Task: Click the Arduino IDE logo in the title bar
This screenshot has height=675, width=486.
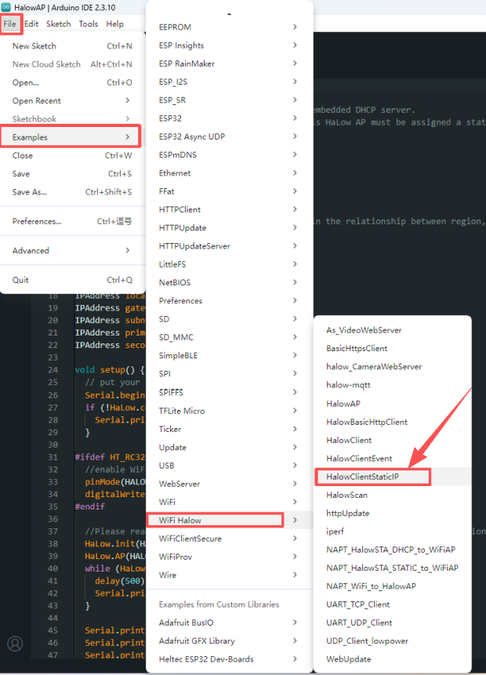Action: point(6,7)
